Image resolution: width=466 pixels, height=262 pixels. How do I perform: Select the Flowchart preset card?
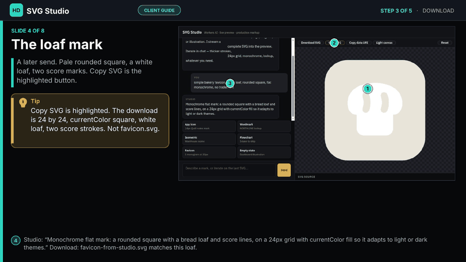point(264,139)
